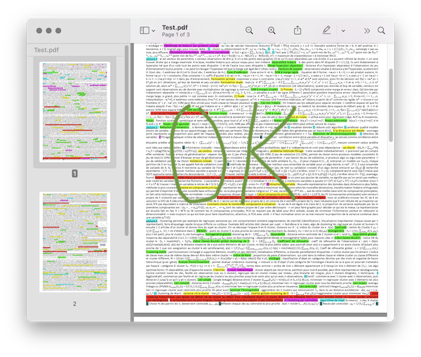
Task: Click the document vertical scrollbar
Action: click(391, 105)
